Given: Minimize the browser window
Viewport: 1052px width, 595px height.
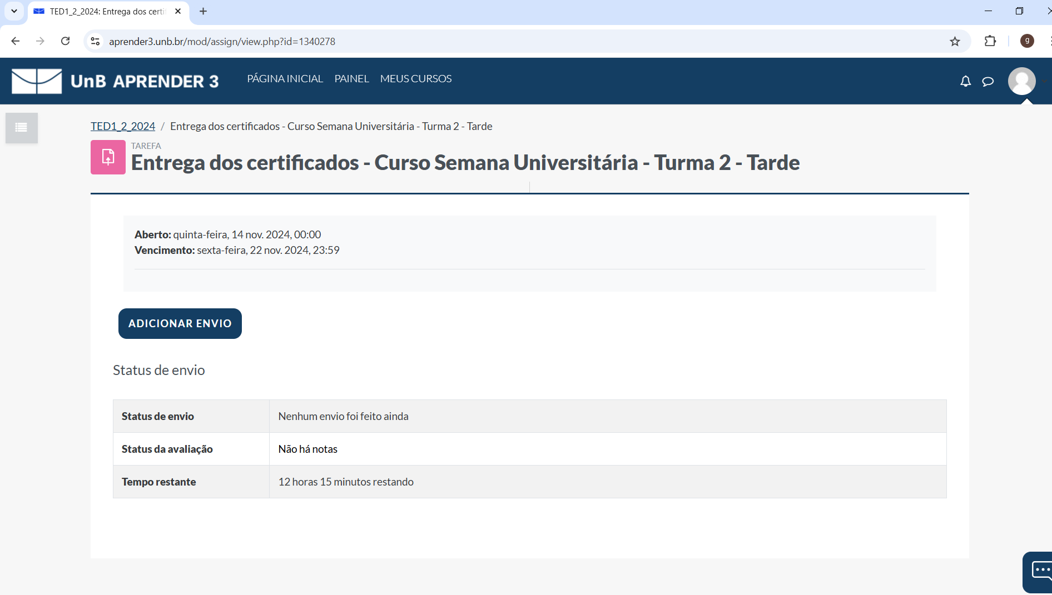Looking at the screenshot, I should [x=988, y=11].
